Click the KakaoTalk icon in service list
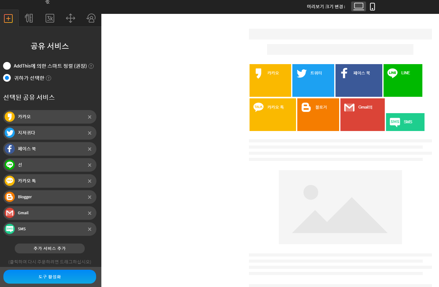The height and width of the screenshot is (287, 439). [x=10, y=181]
